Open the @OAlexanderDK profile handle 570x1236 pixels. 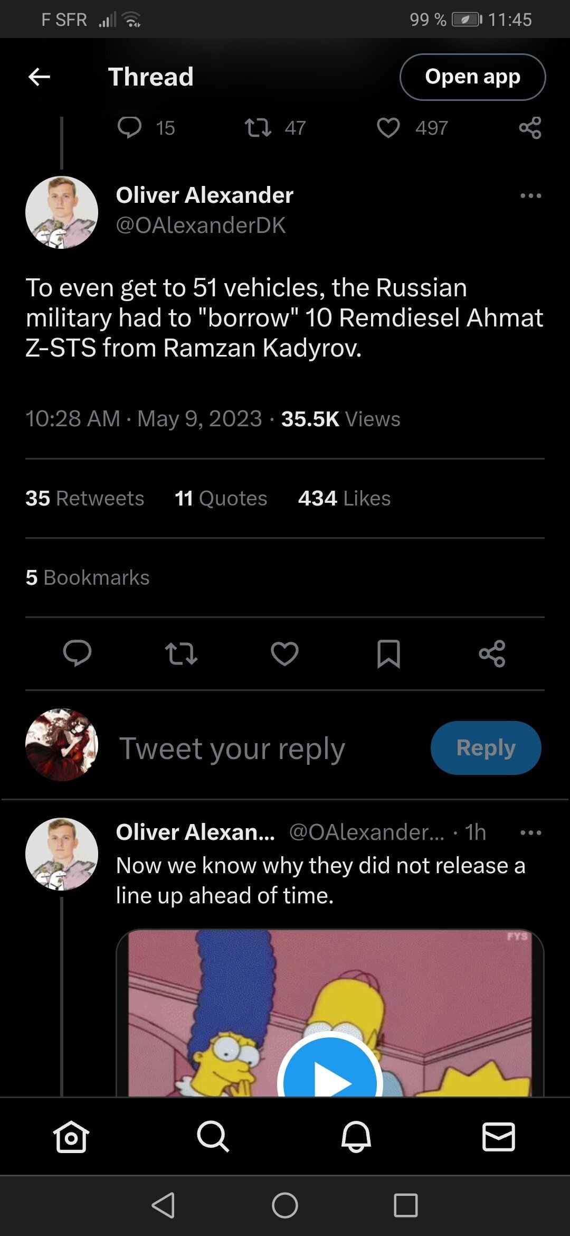[x=201, y=226]
